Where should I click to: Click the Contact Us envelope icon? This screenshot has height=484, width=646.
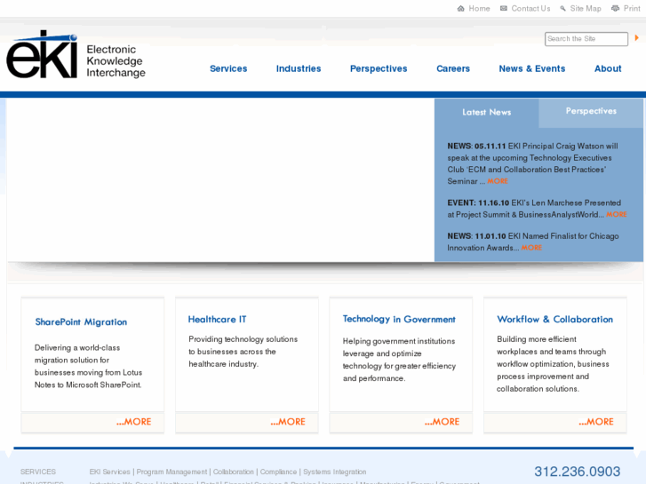tap(504, 9)
